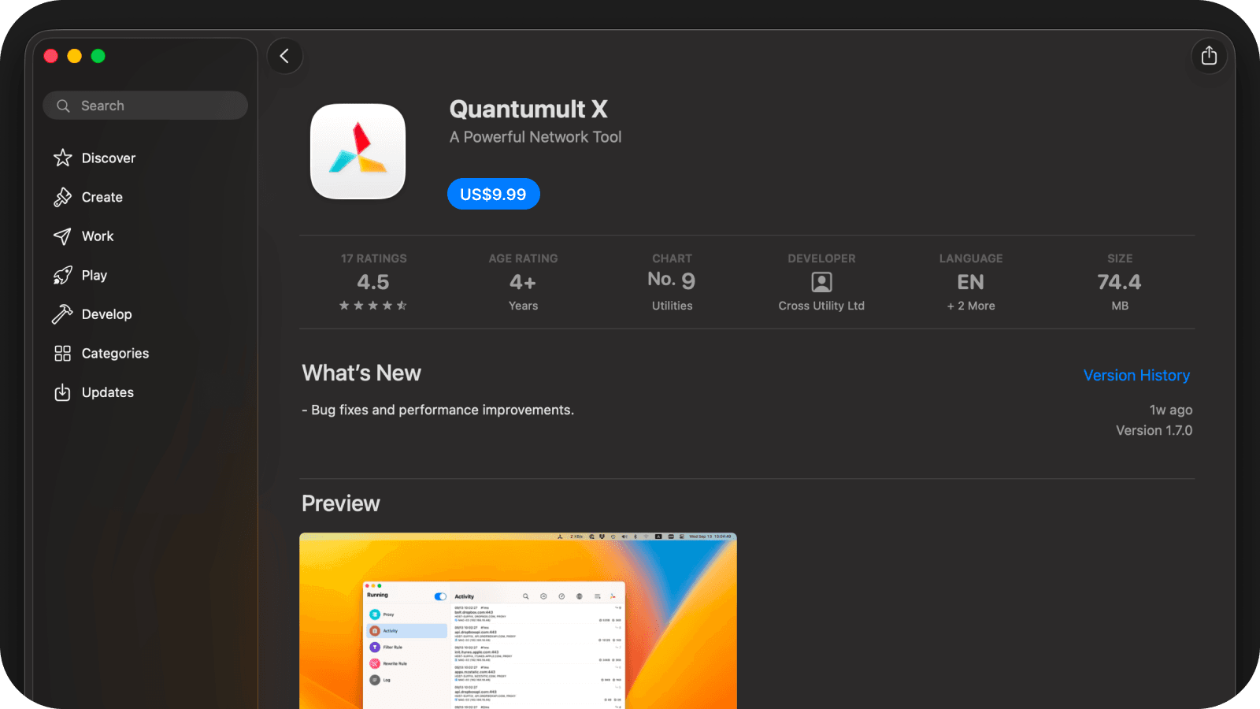The image size is (1260, 709).
Task: Click the Discover star icon
Action: 63,158
